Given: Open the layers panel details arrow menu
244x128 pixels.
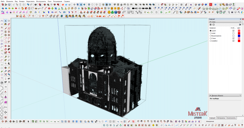Looking at the screenshot, I should 240,25.
